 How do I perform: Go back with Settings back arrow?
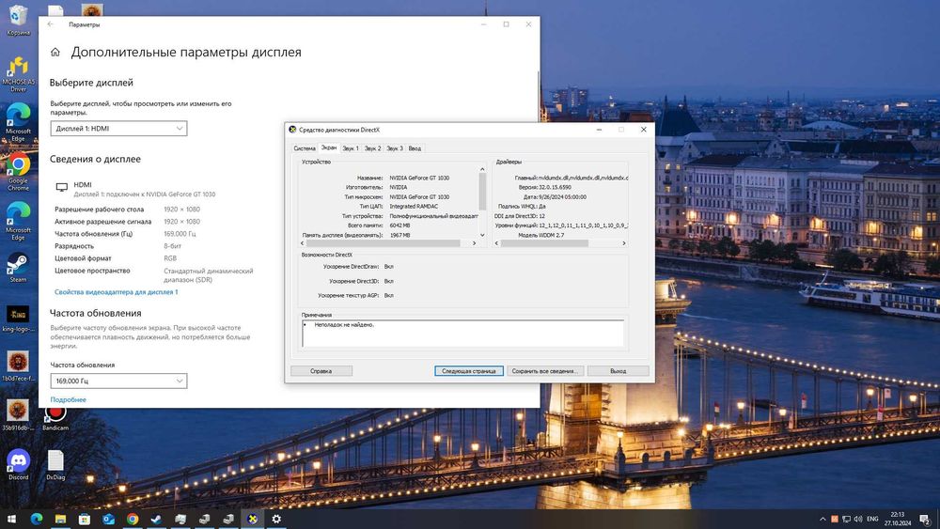[51, 24]
